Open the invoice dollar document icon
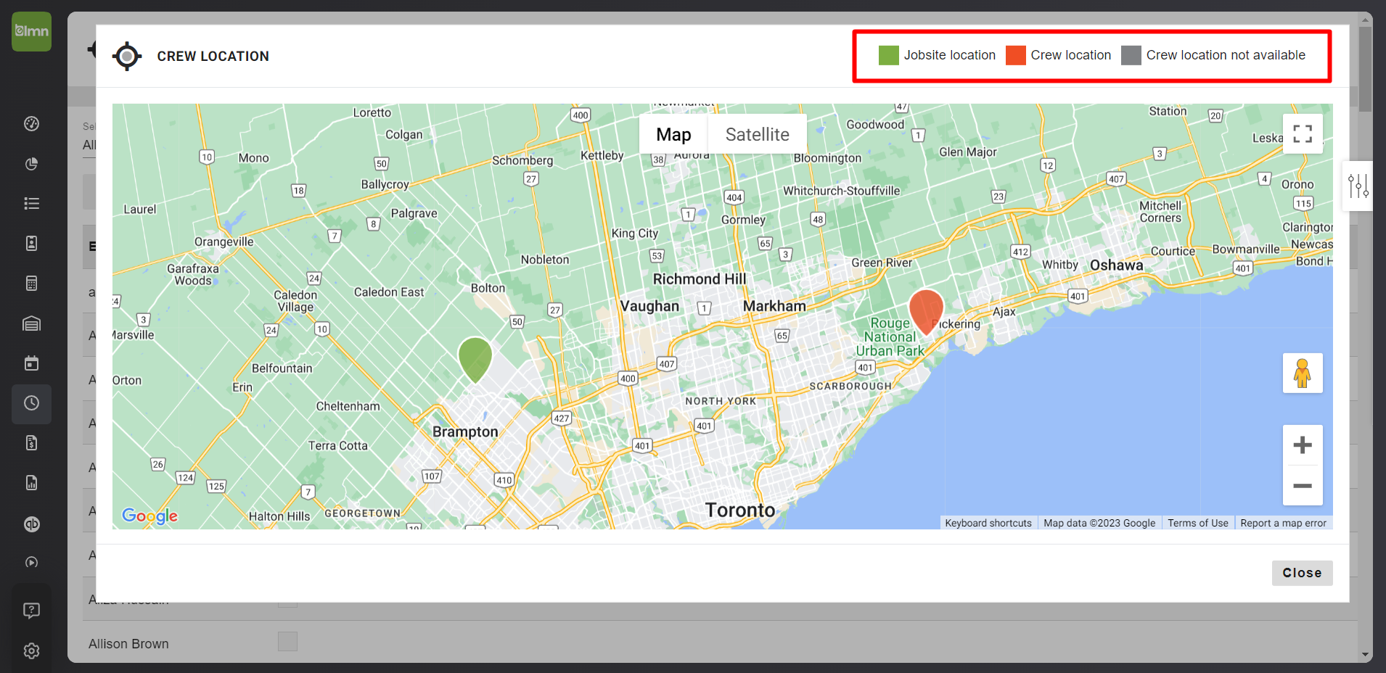The height and width of the screenshot is (673, 1386). pyautogui.click(x=31, y=442)
